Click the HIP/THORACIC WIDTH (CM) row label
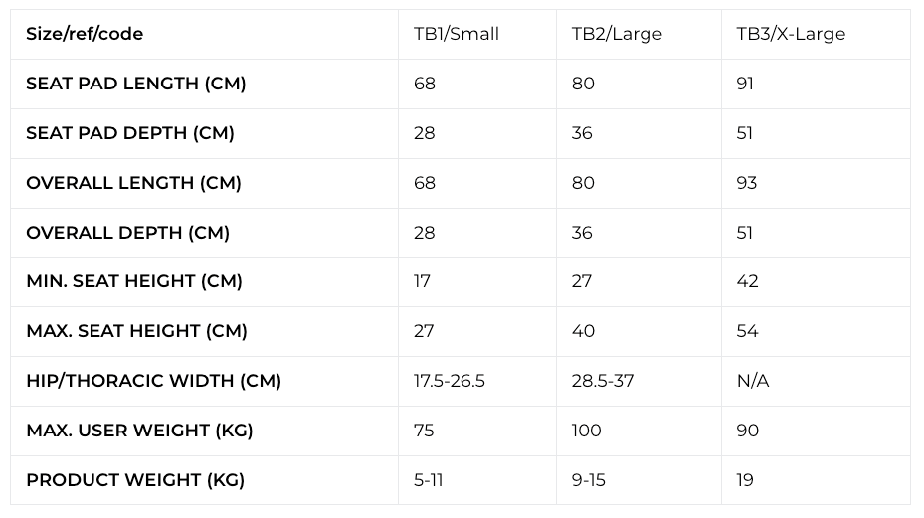The image size is (924, 518). pyautogui.click(x=153, y=381)
